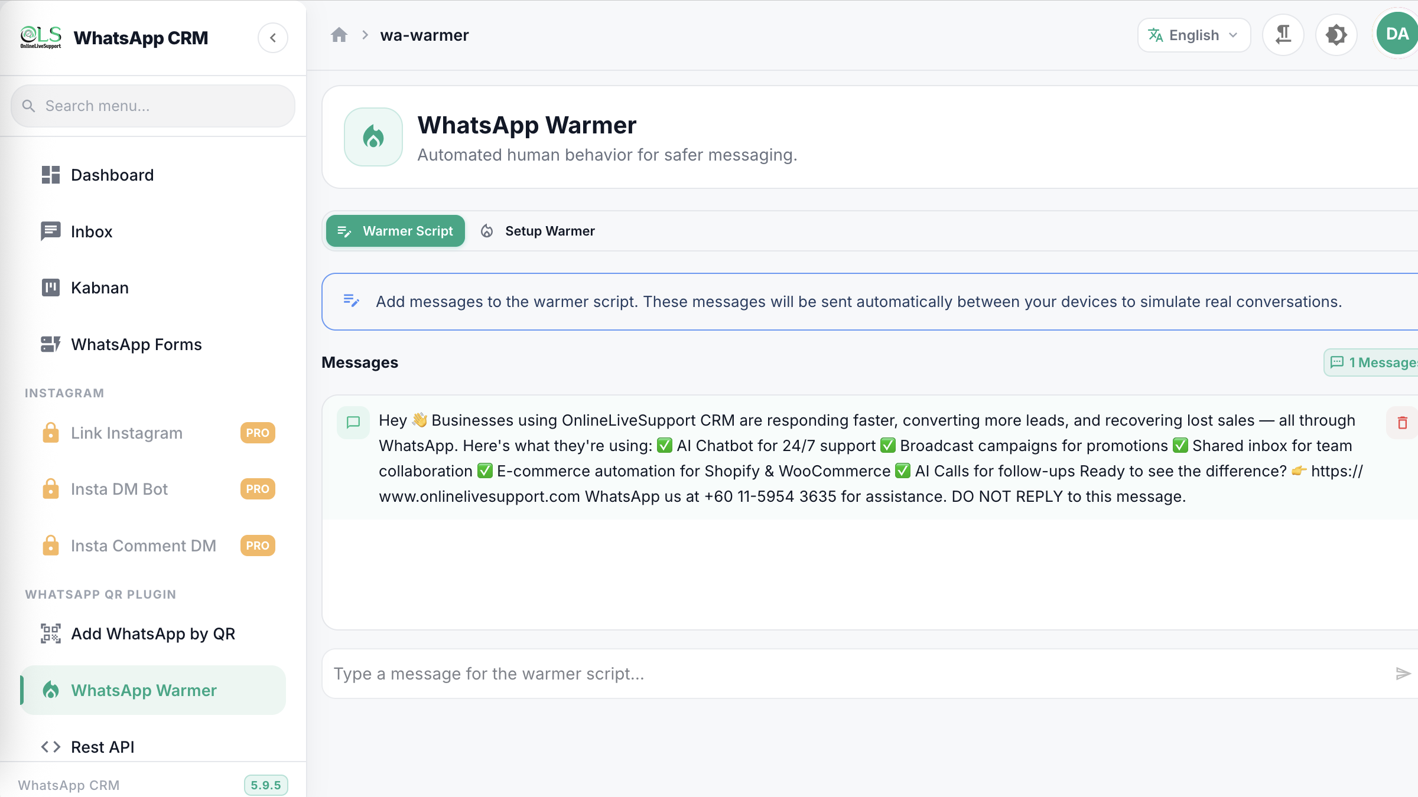Collapse the sidebar with the chevron button

(x=273, y=38)
